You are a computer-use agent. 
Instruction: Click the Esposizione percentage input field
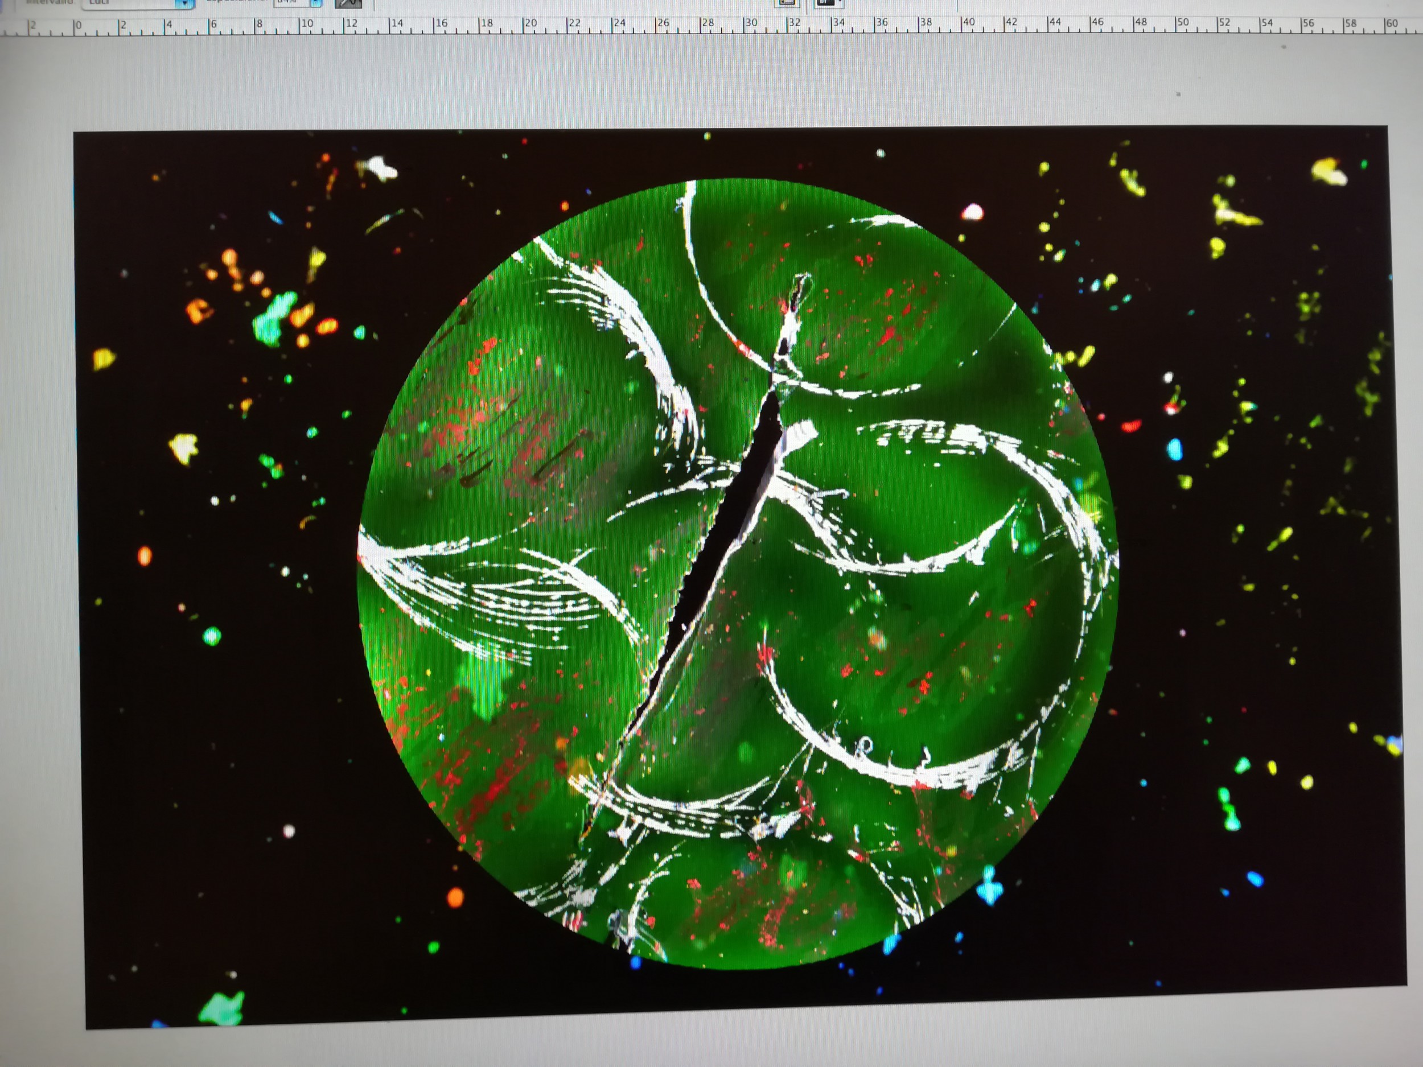click(290, 3)
